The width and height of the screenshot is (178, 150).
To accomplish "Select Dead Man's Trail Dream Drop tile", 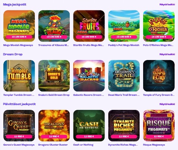I will (124, 76).
